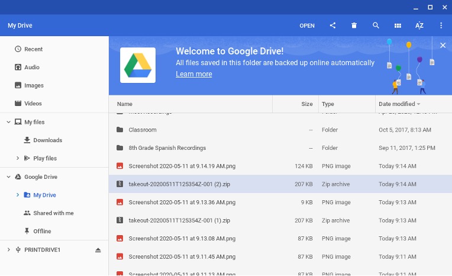Collapse the Google Drive tree
The width and height of the screenshot is (452, 276).
click(x=9, y=177)
